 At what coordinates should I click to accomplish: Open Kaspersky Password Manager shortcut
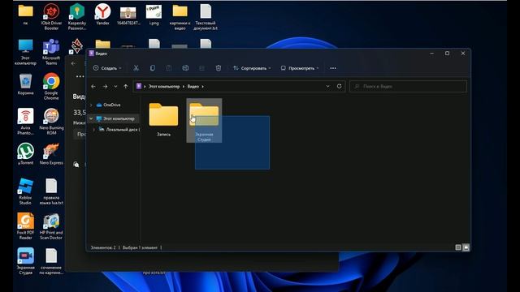pyautogui.click(x=77, y=17)
